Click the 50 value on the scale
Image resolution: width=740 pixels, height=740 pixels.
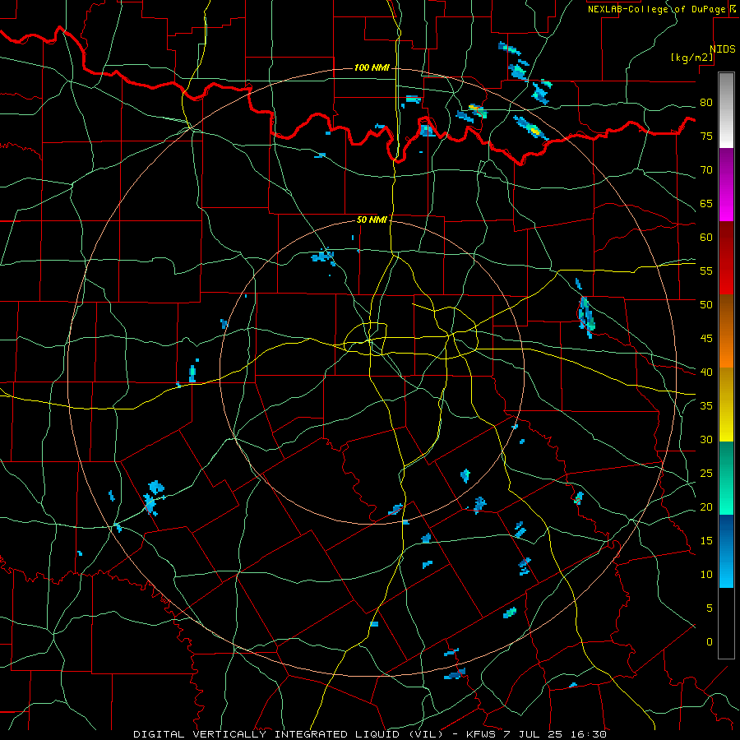(x=706, y=304)
